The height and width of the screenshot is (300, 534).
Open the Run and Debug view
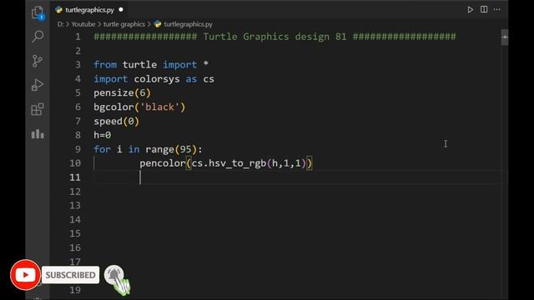tap(38, 85)
